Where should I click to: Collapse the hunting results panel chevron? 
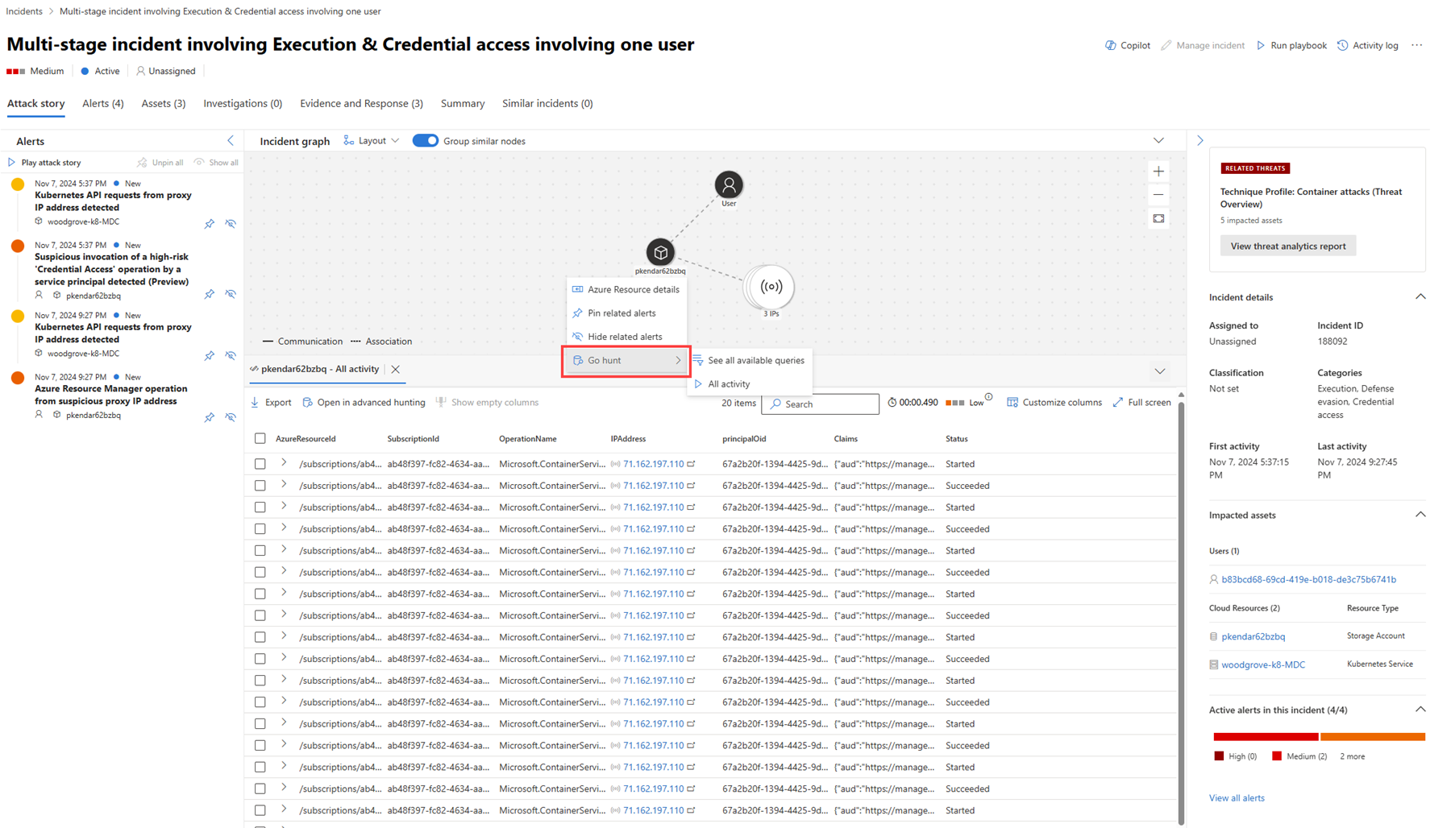pos(1160,371)
